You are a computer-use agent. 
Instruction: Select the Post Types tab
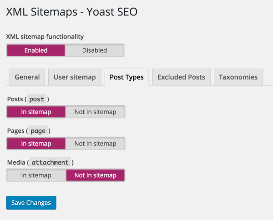(126, 77)
